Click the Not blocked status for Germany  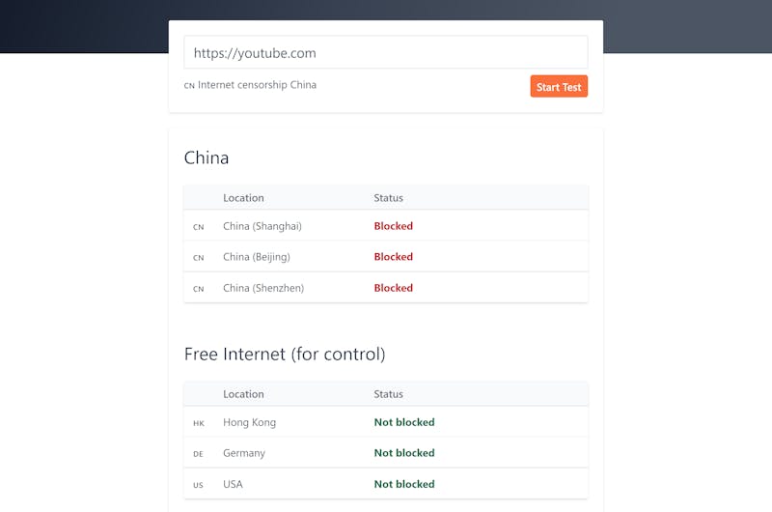404,452
